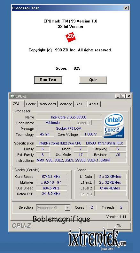The image size is (140, 253).
Task: Open the About tab
Action: (x=94, y=104)
